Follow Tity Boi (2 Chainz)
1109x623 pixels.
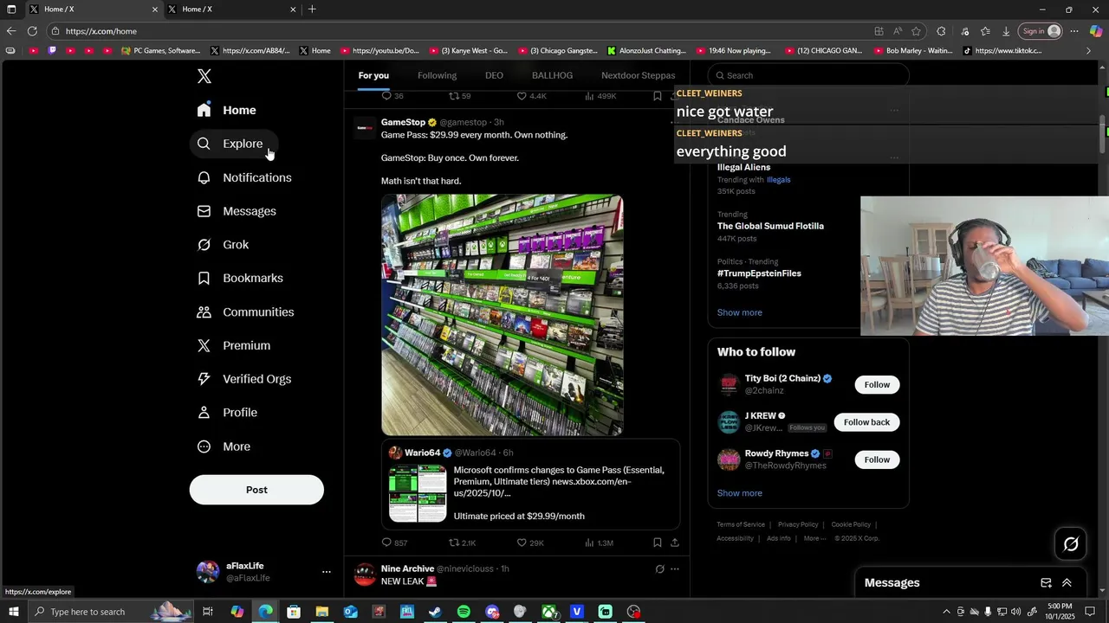coord(877,385)
